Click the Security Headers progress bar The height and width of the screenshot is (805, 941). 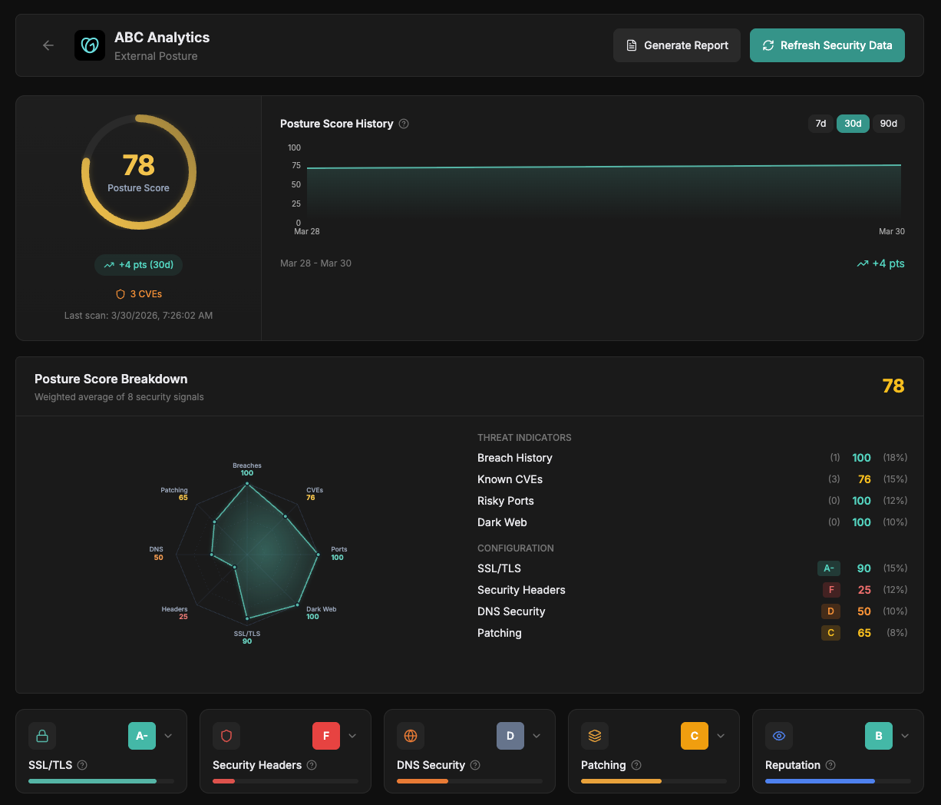[x=286, y=781]
